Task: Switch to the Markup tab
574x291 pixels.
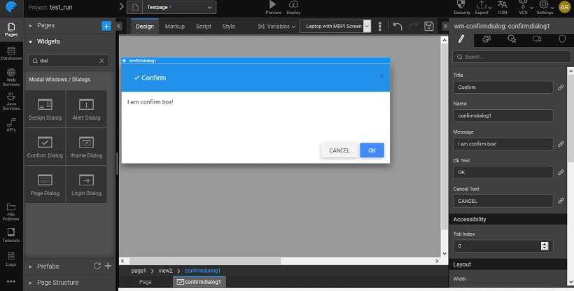Action: pos(175,27)
